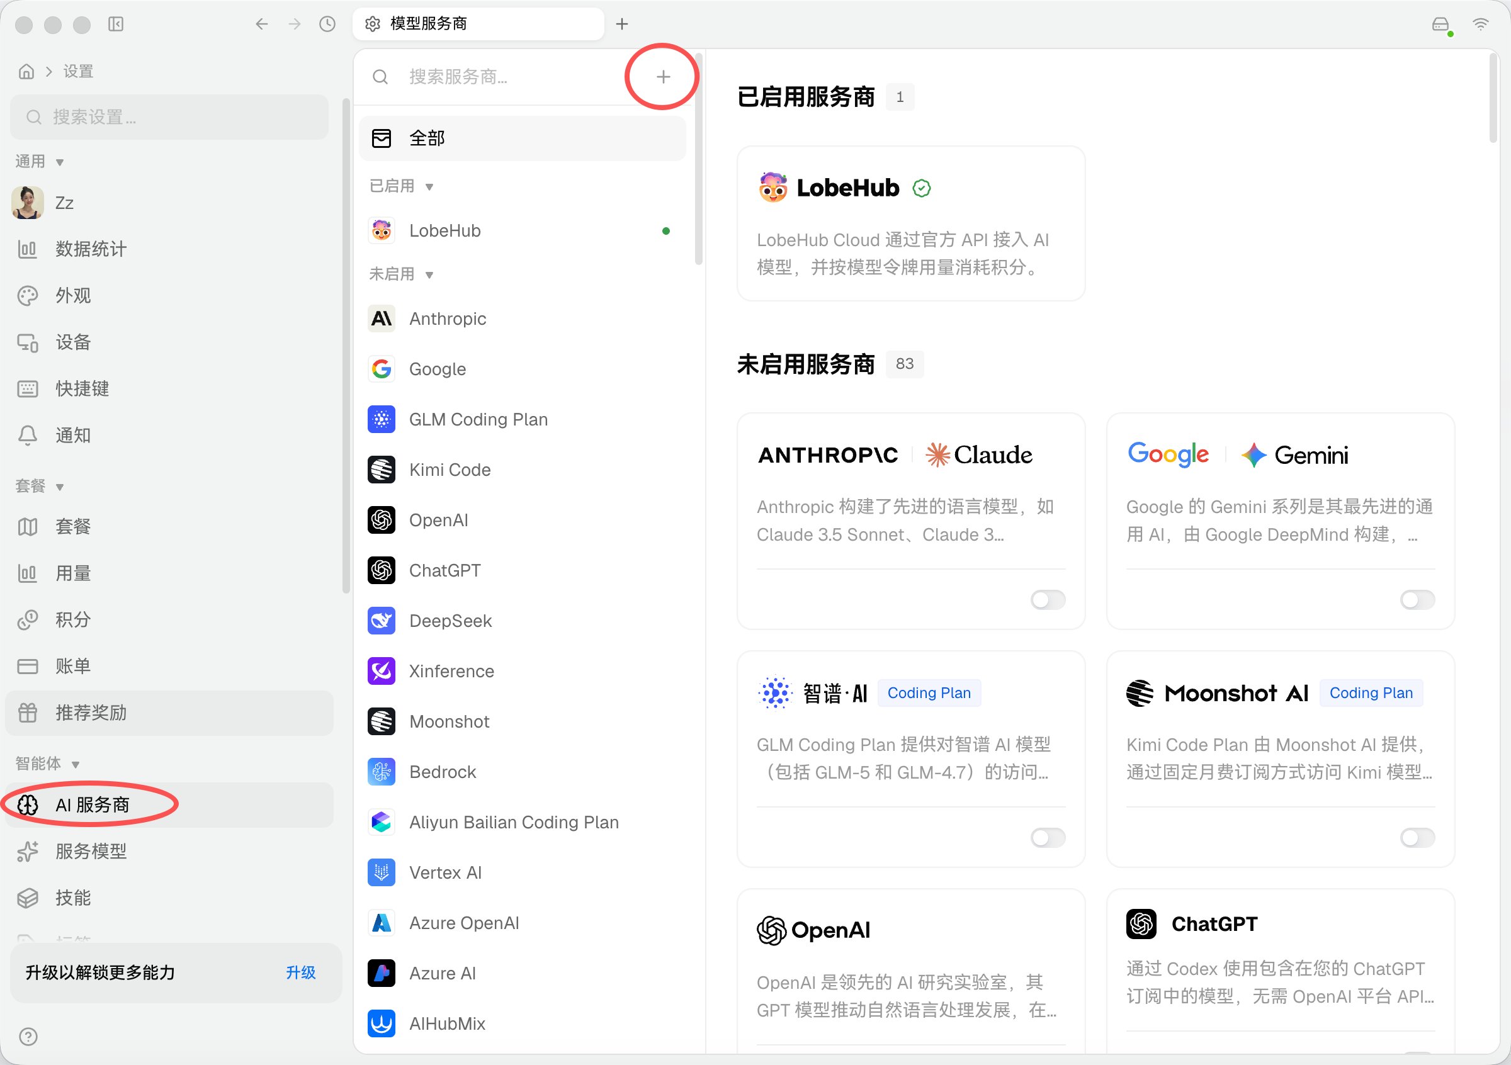The width and height of the screenshot is (1511, 1065).
Task: Click the add provider plus icon
Action: click(663, 77)
